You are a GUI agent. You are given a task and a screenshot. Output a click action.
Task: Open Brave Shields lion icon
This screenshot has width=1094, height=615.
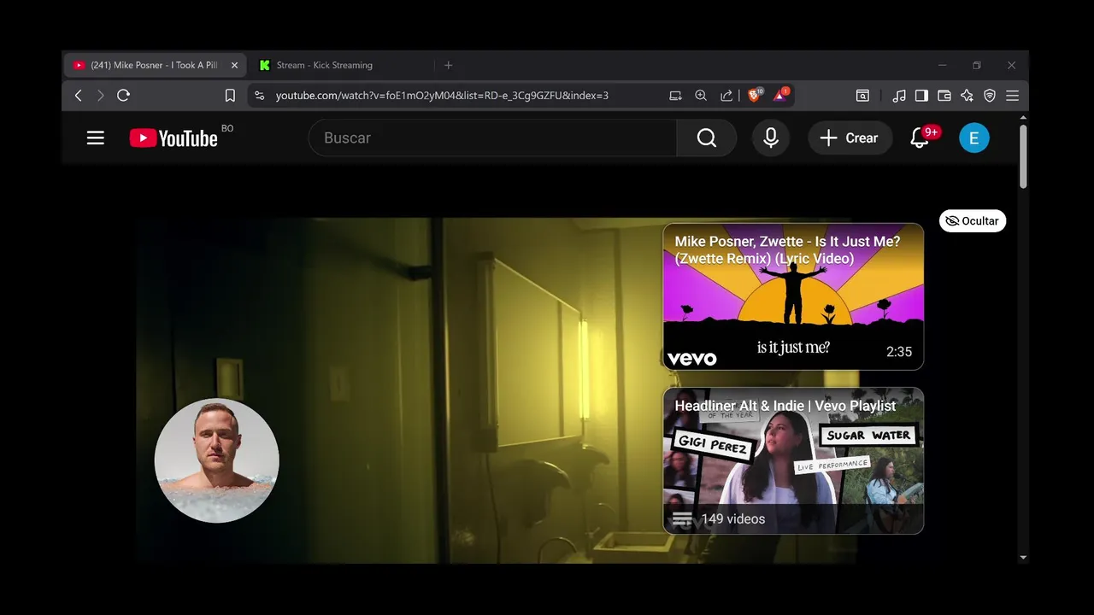pos(755,95)
